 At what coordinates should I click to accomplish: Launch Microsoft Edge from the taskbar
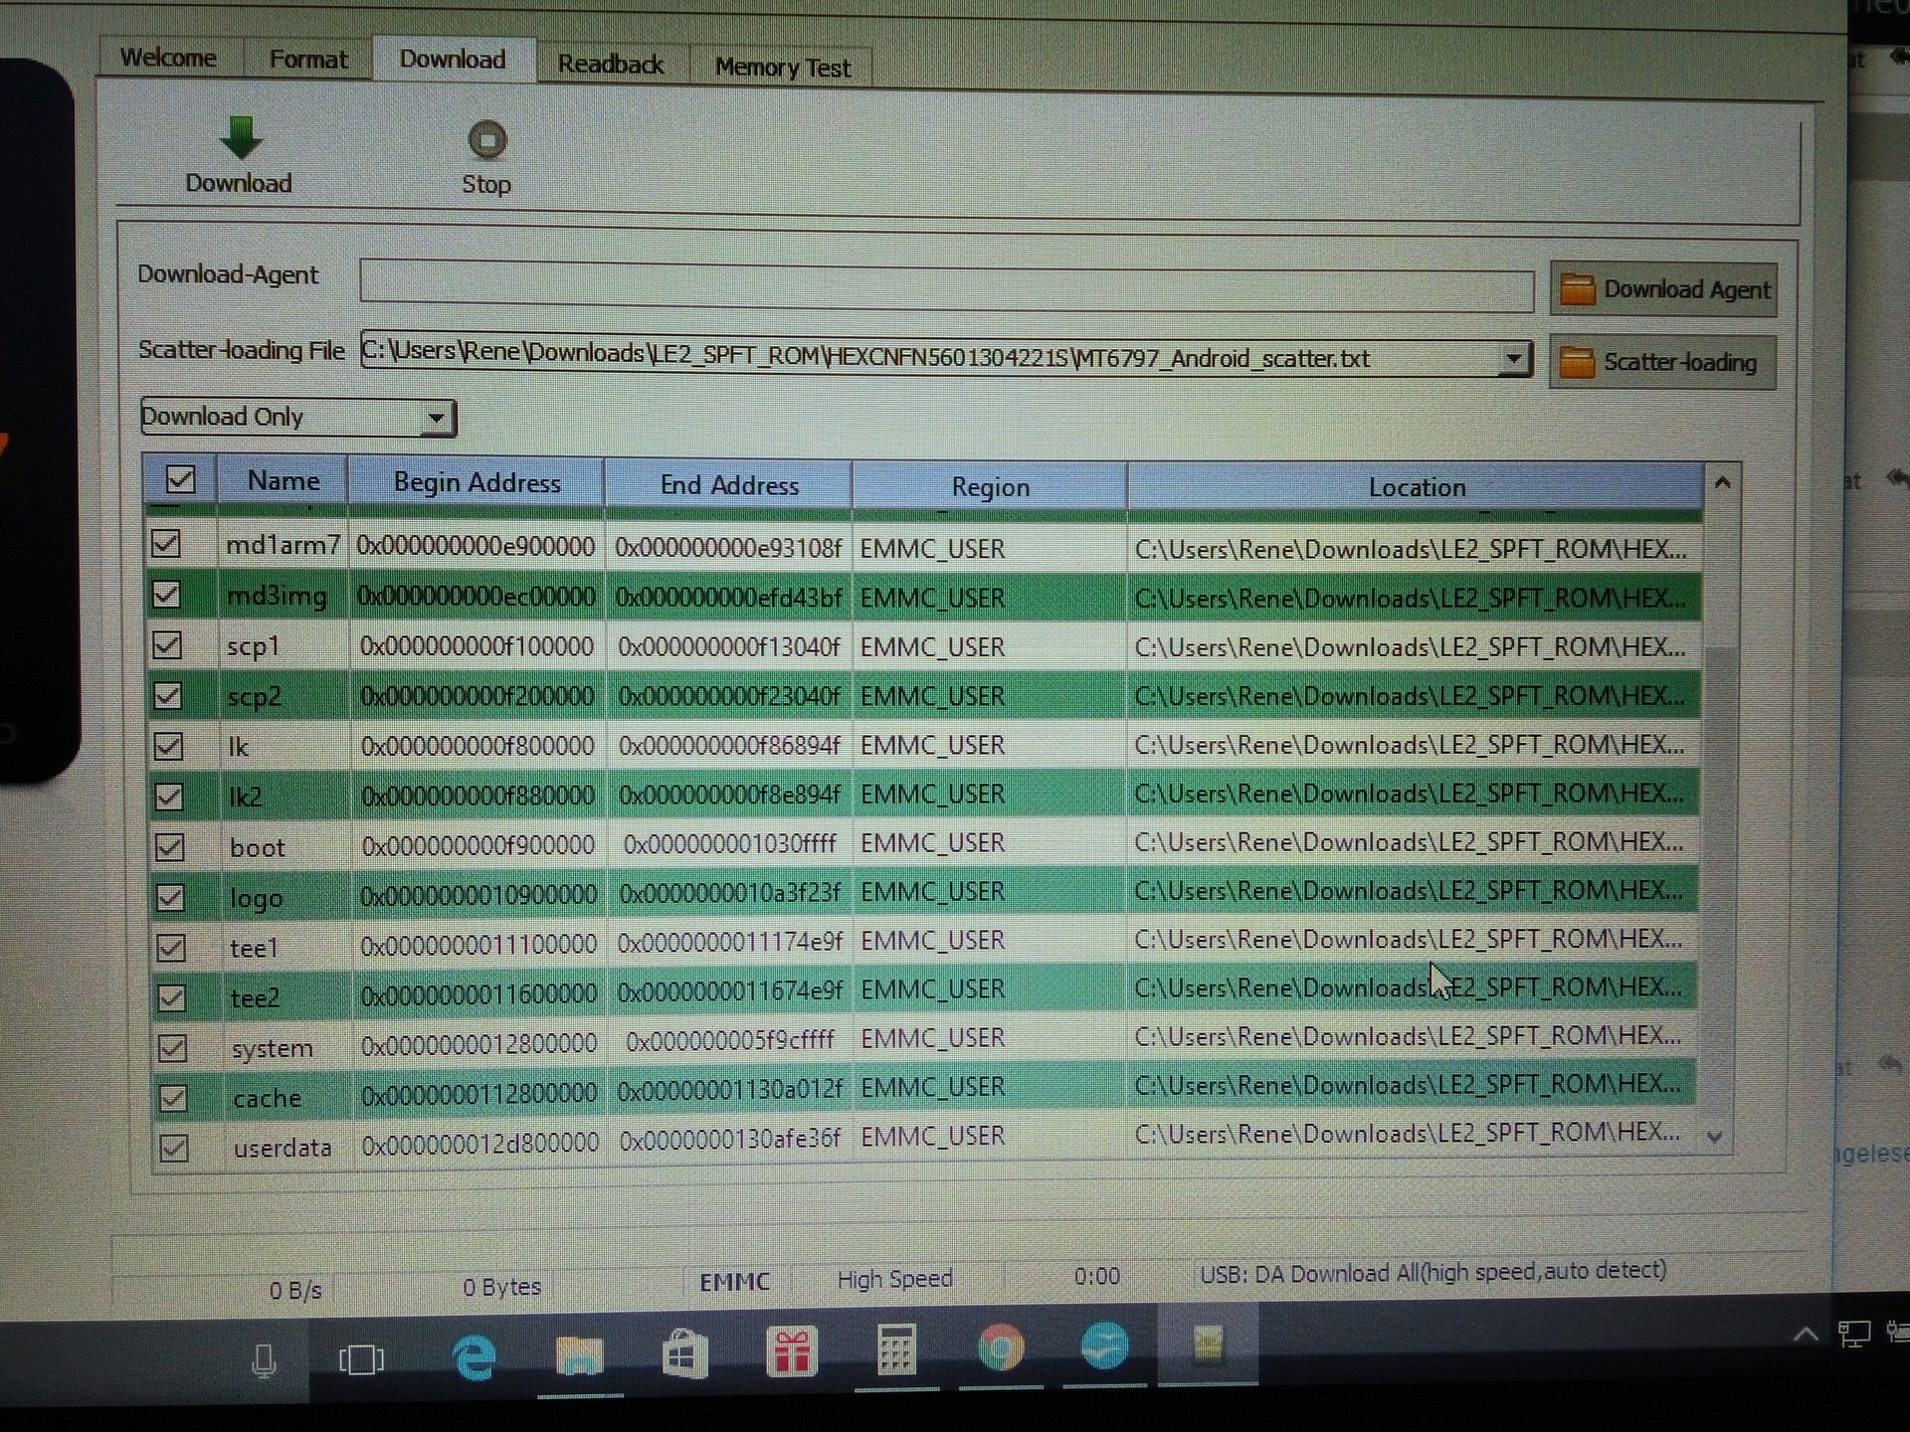click(x=475, y=1357)
